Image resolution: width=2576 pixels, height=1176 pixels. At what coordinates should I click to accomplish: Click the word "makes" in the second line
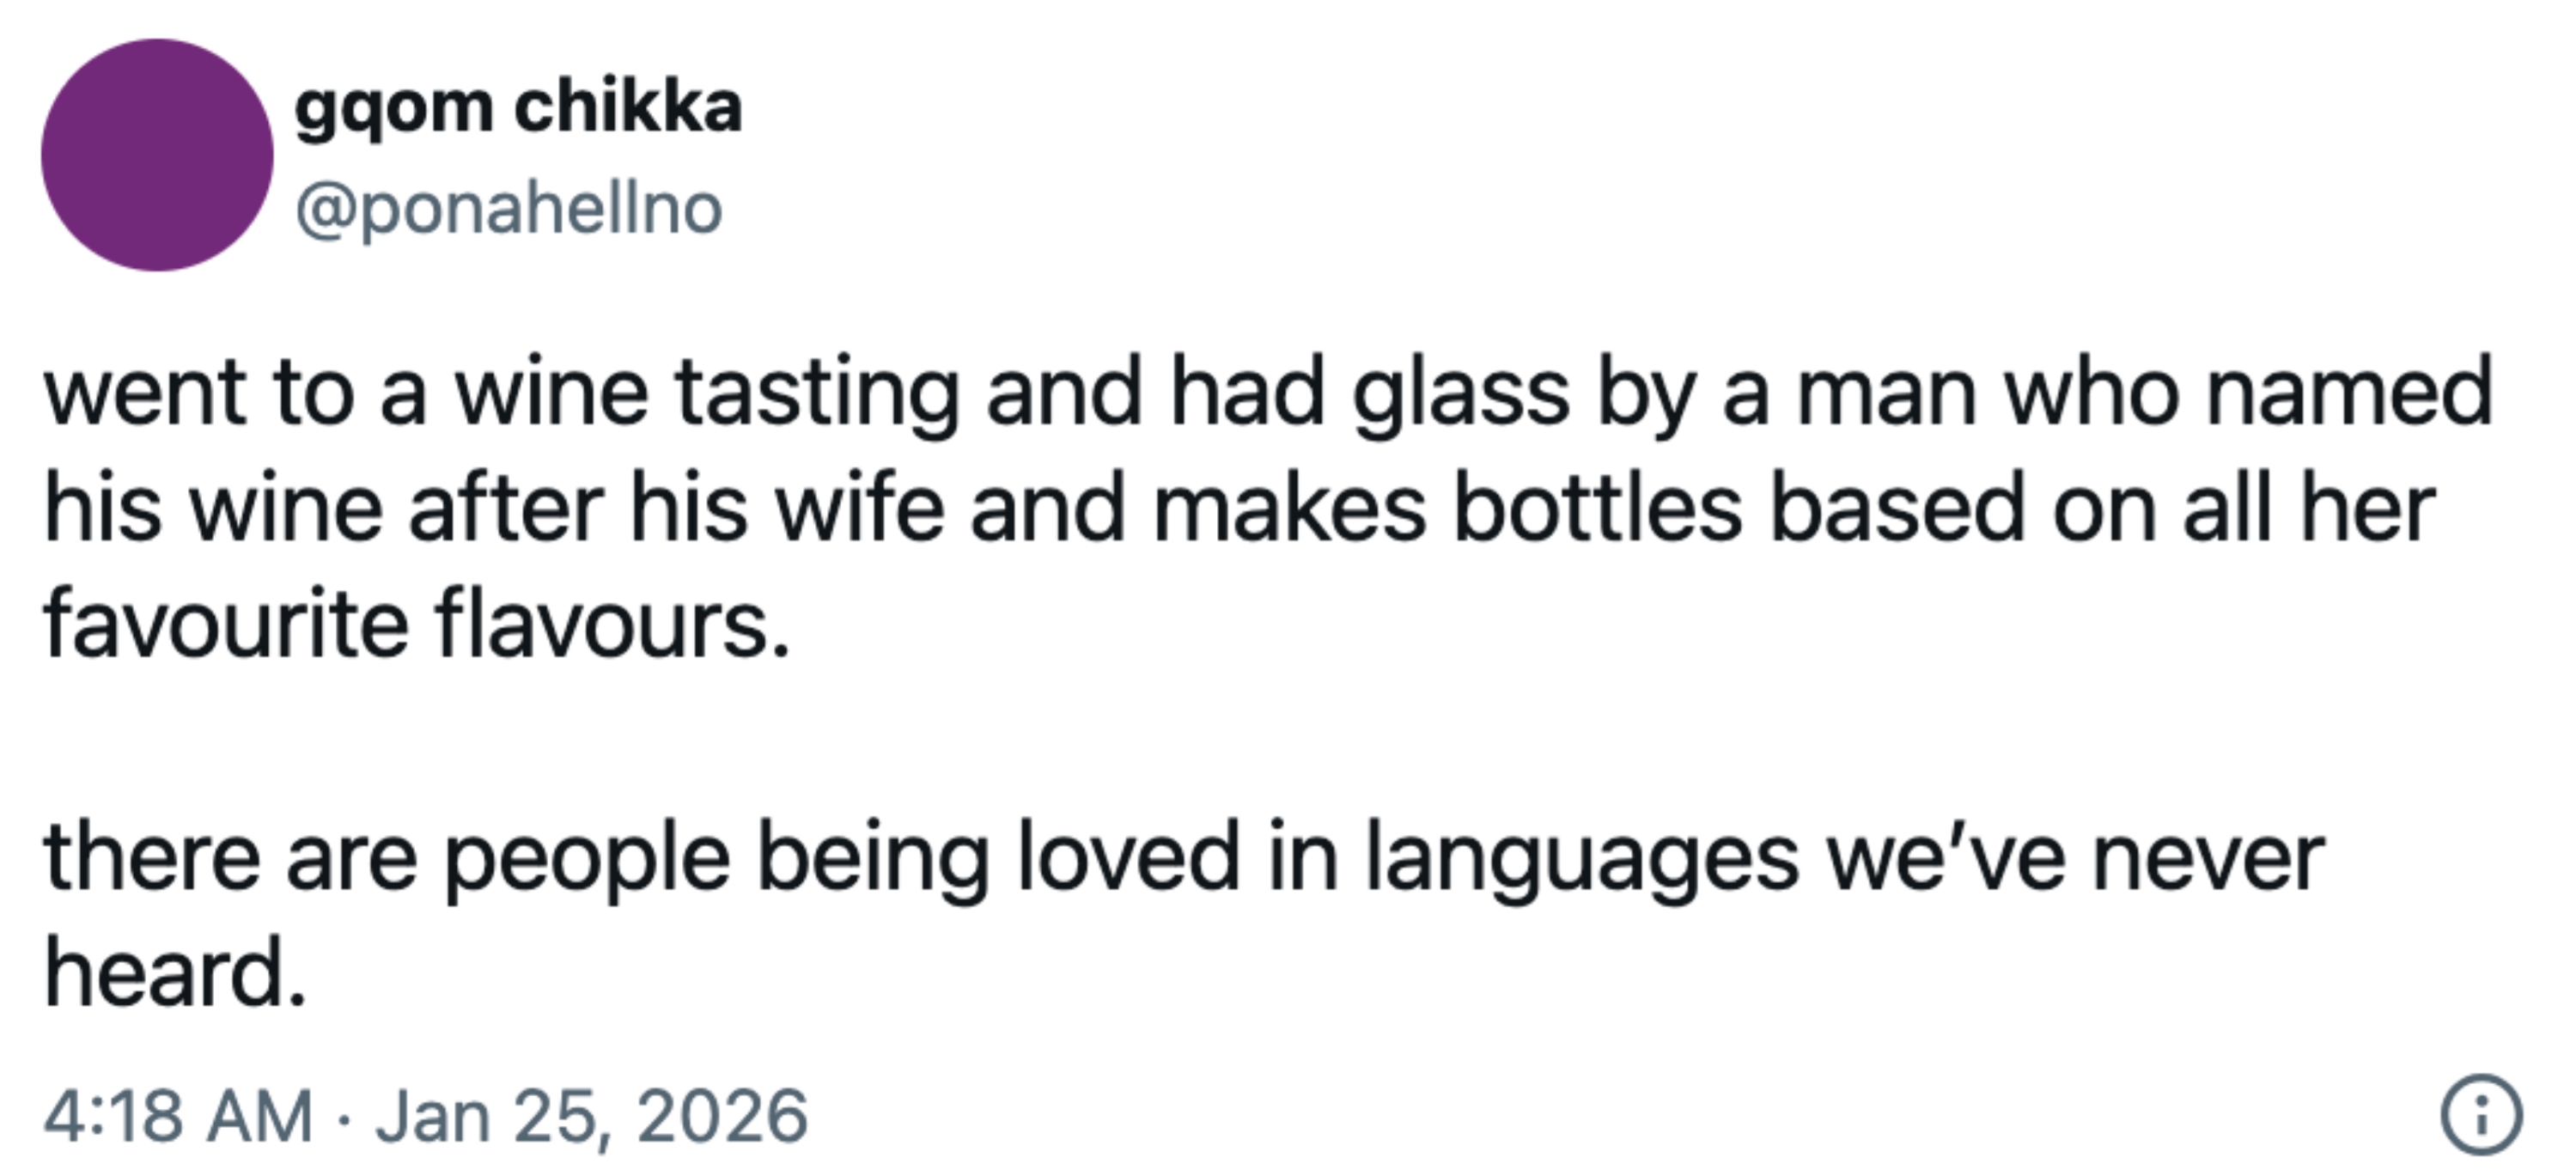1290,508
